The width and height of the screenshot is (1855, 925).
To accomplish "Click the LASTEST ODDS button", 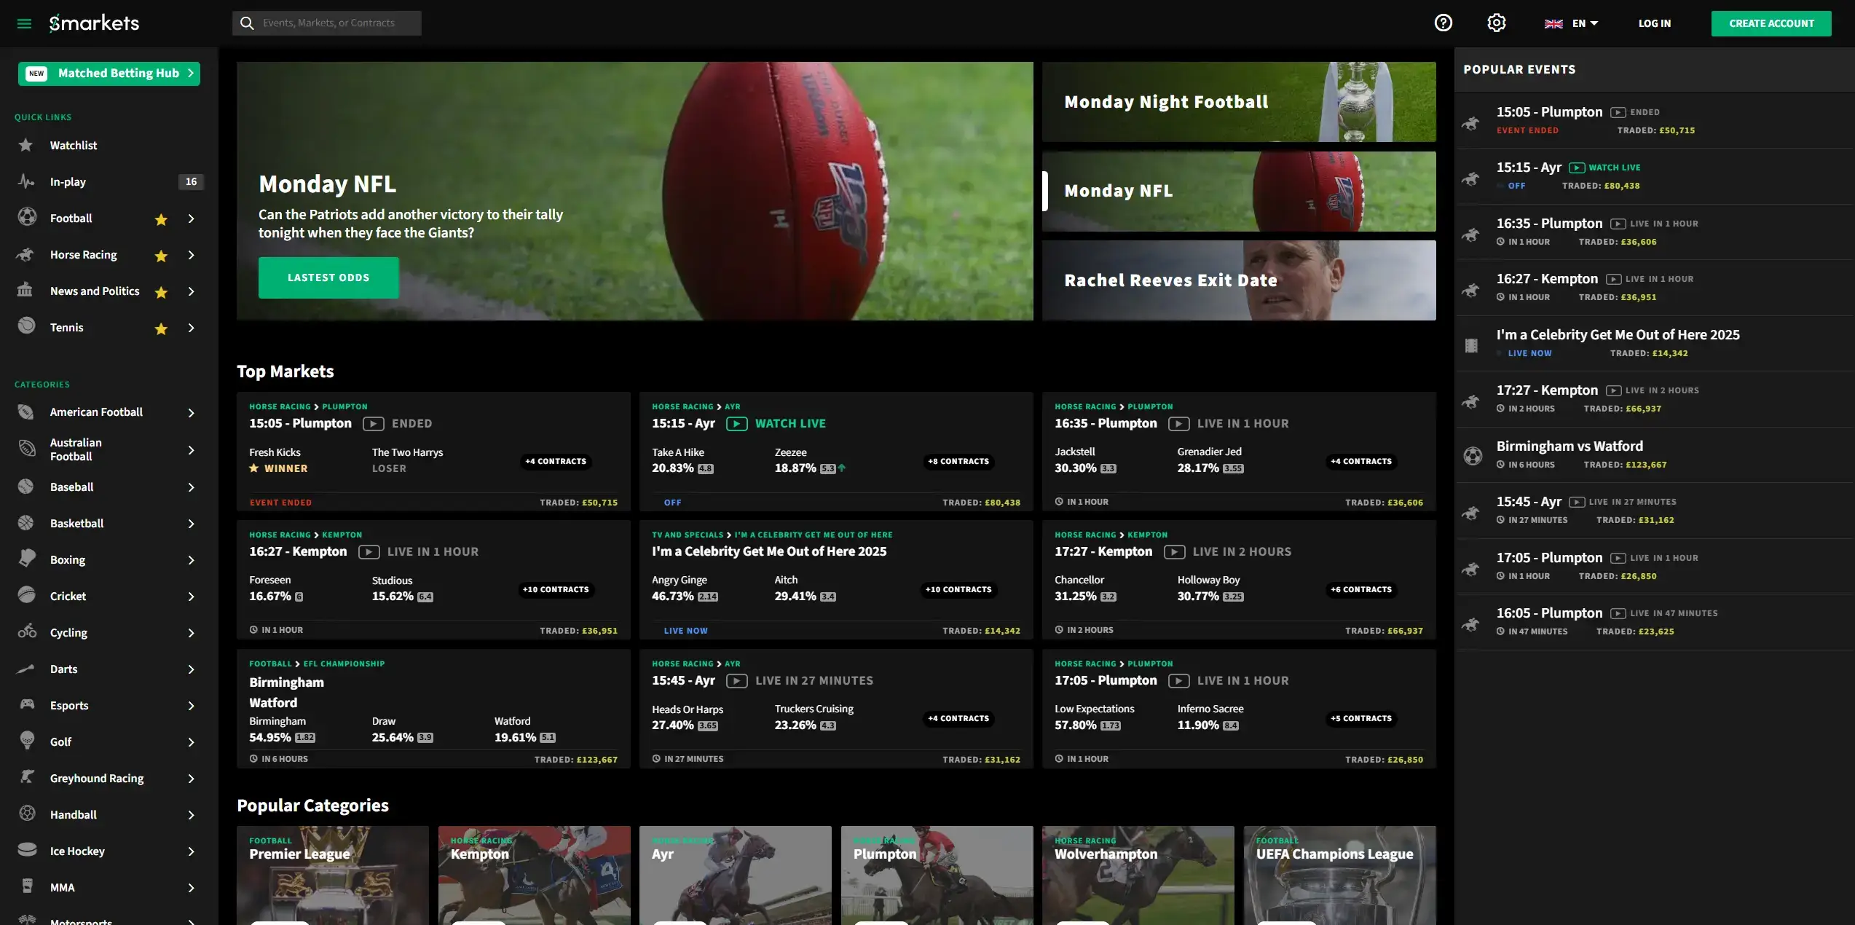I will coord(328,277).
